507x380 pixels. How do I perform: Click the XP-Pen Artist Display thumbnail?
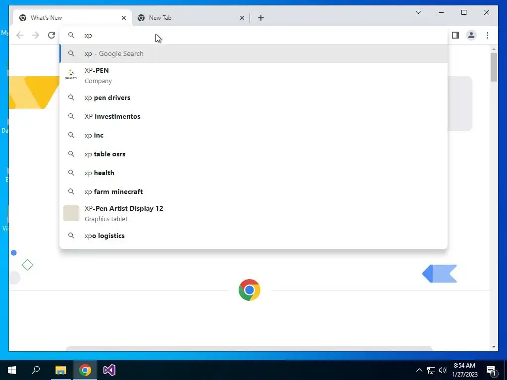[x=71, y=213]
